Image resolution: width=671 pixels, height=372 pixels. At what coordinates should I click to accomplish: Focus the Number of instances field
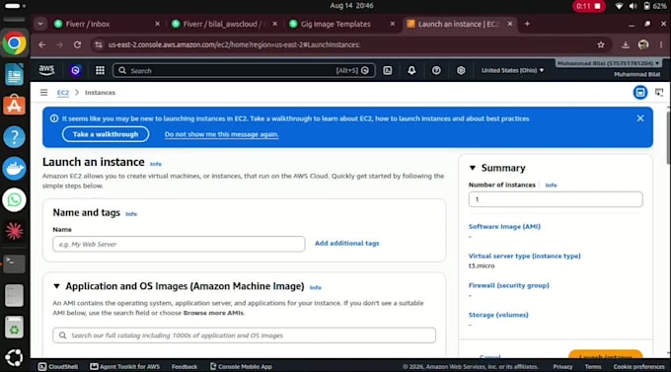(556, 199)
